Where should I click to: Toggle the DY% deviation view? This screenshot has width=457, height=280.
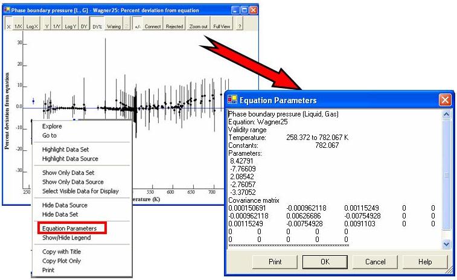(97, 27)
